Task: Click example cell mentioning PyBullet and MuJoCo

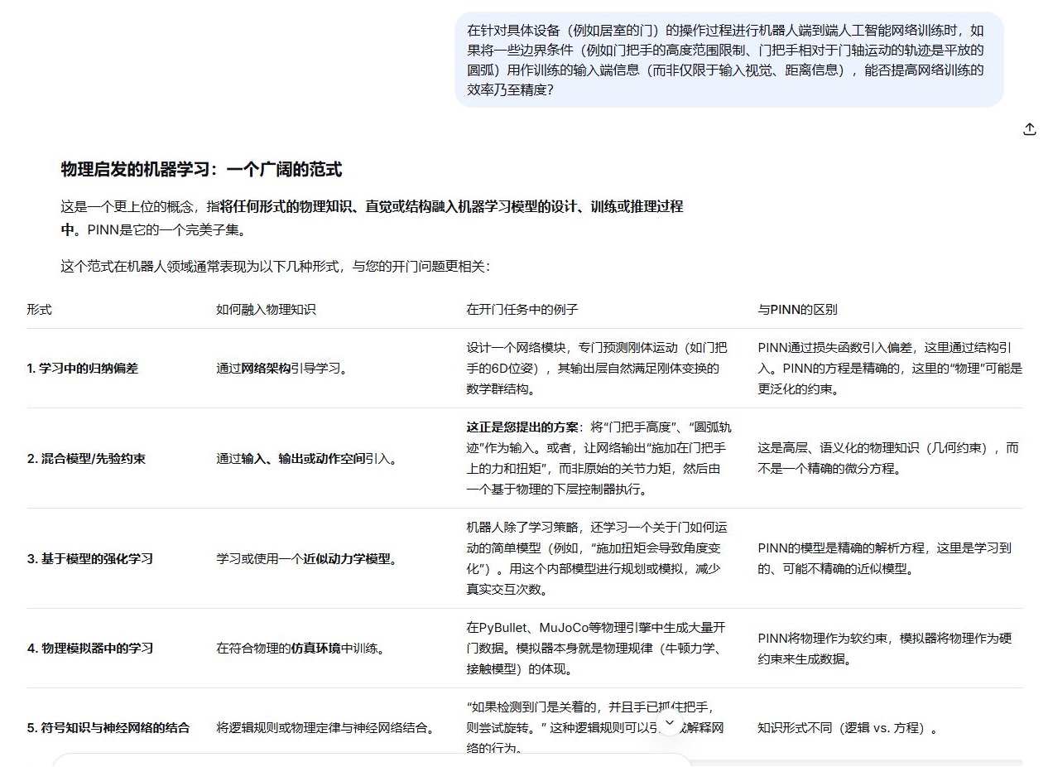Action: click(596, 648)
